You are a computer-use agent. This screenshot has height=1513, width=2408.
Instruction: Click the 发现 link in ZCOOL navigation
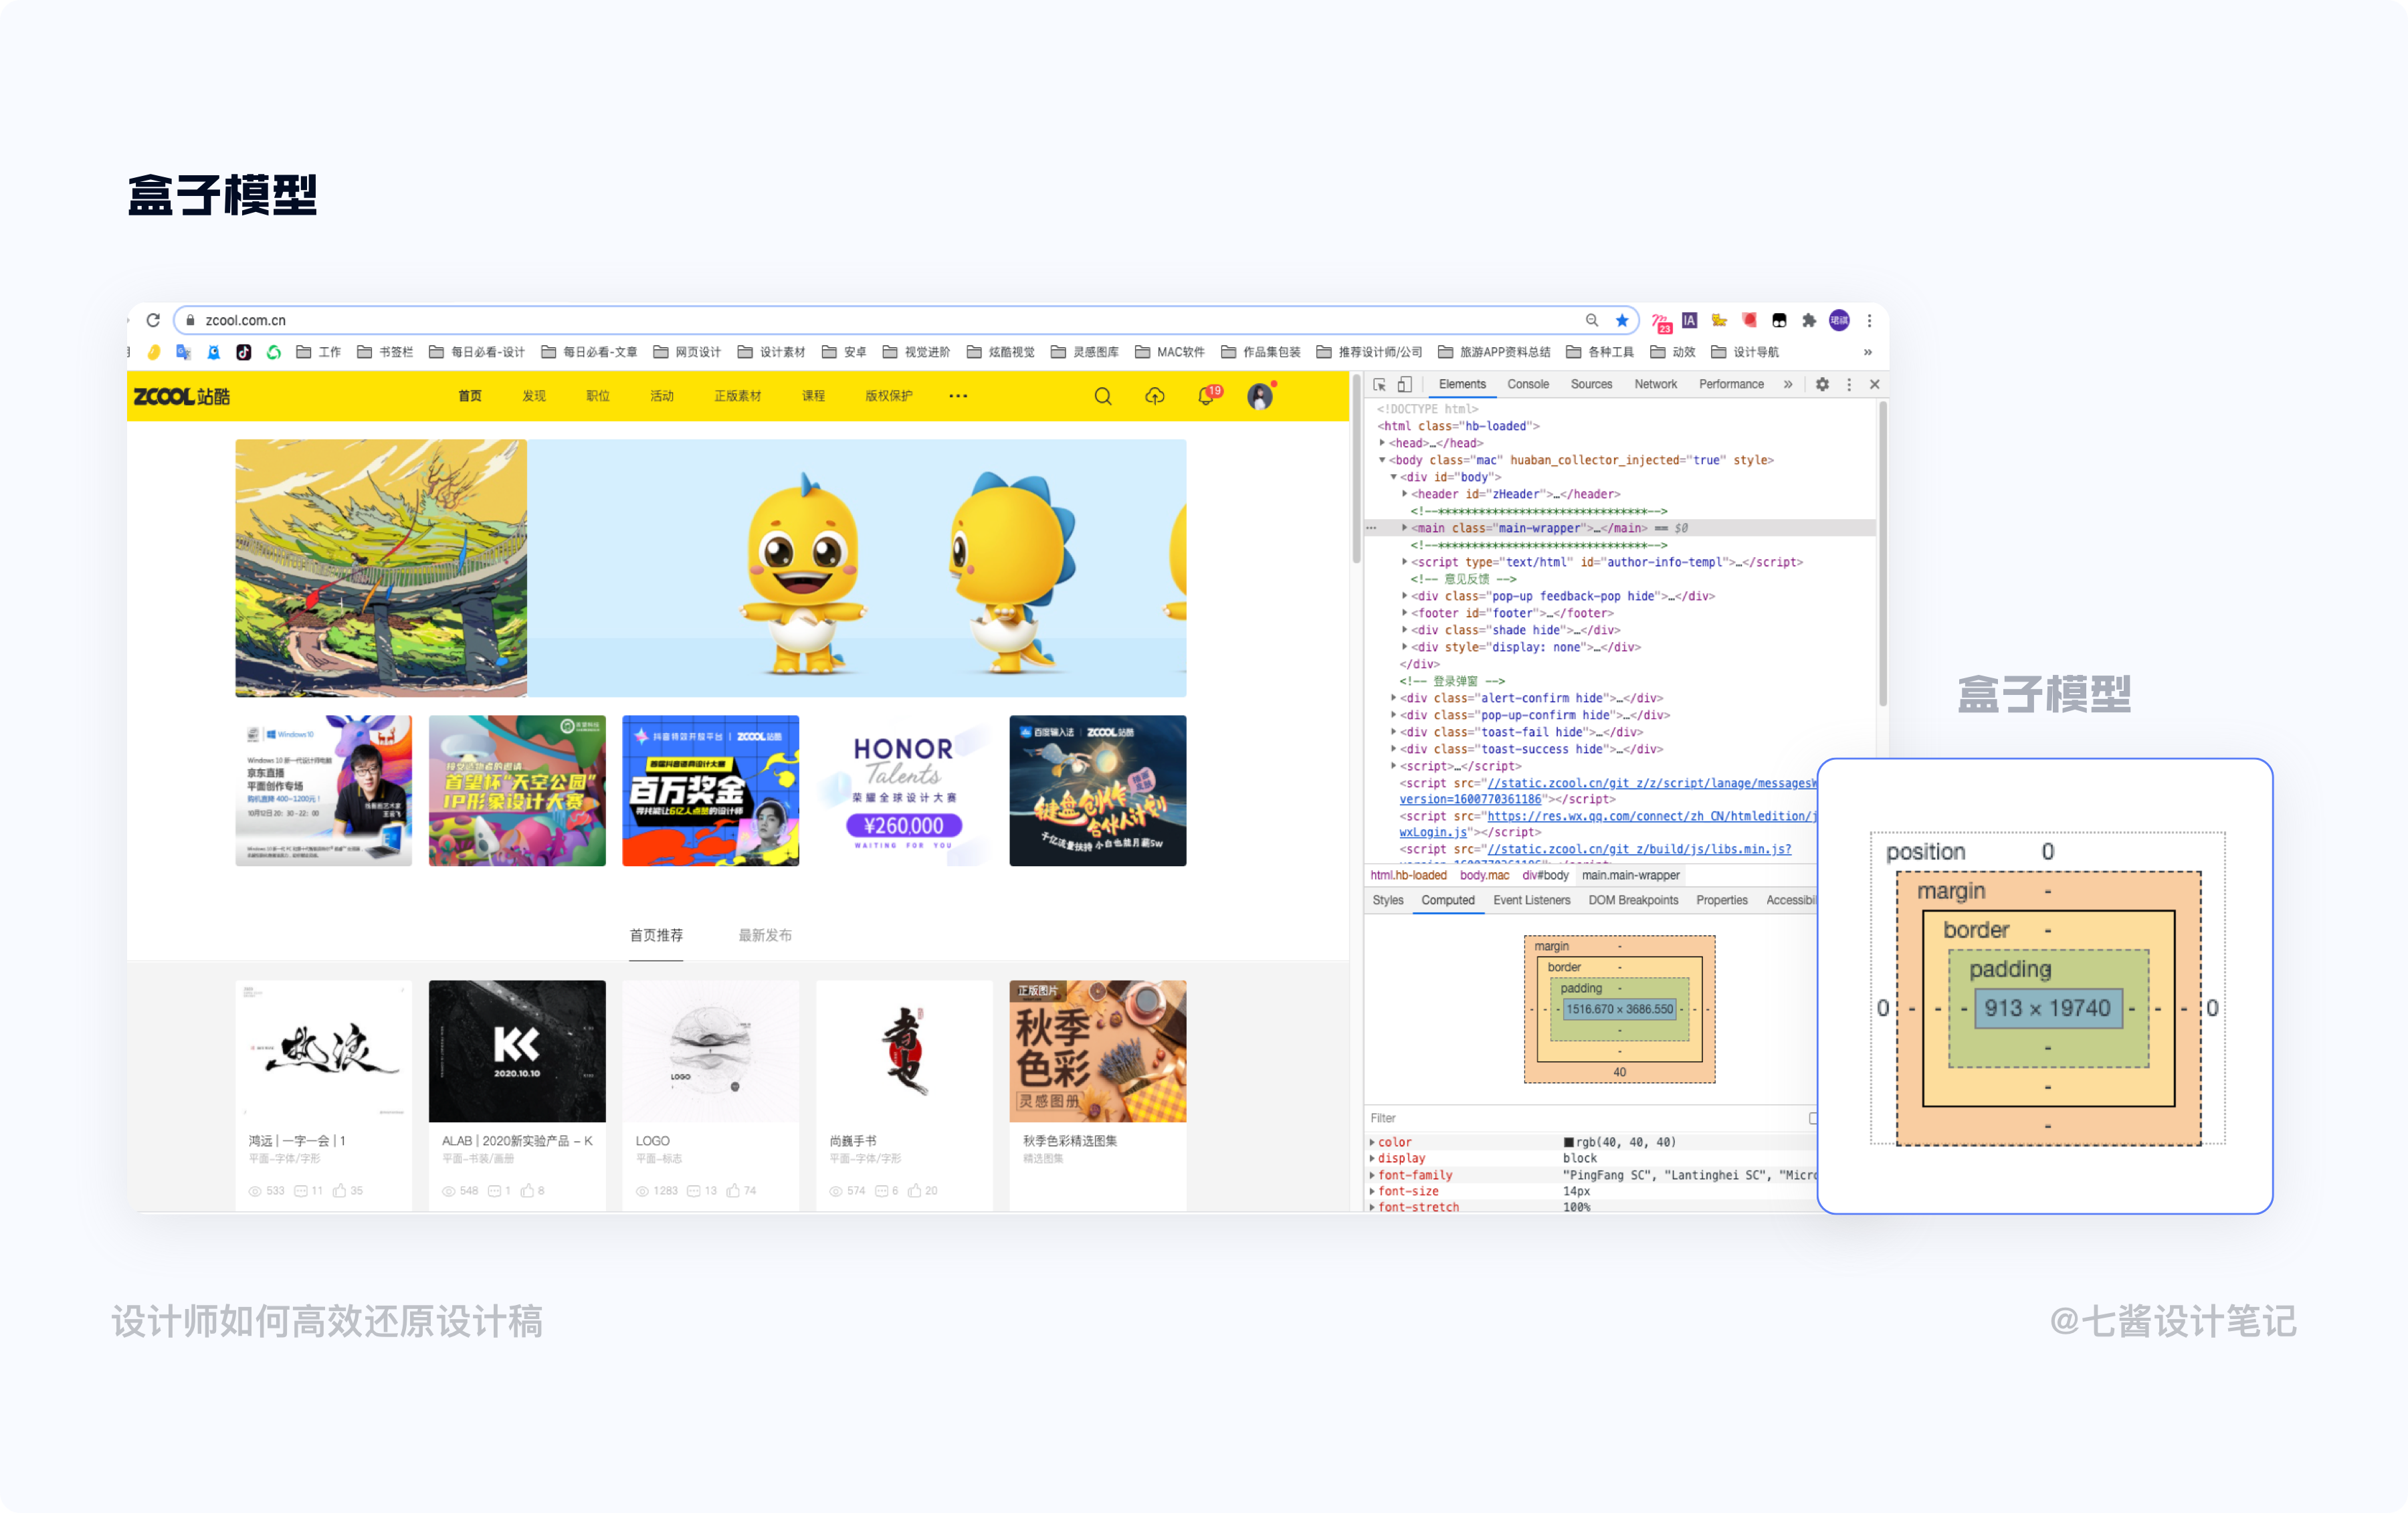point(534,397)
